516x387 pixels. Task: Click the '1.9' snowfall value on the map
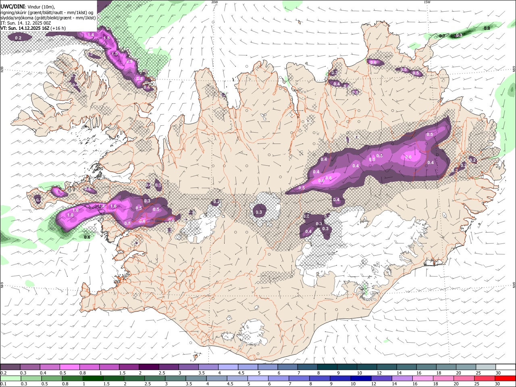pyautogui.click(x=115, y=54)
